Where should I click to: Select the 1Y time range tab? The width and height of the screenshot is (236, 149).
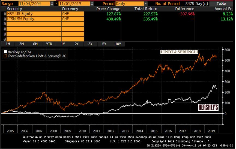63,44
